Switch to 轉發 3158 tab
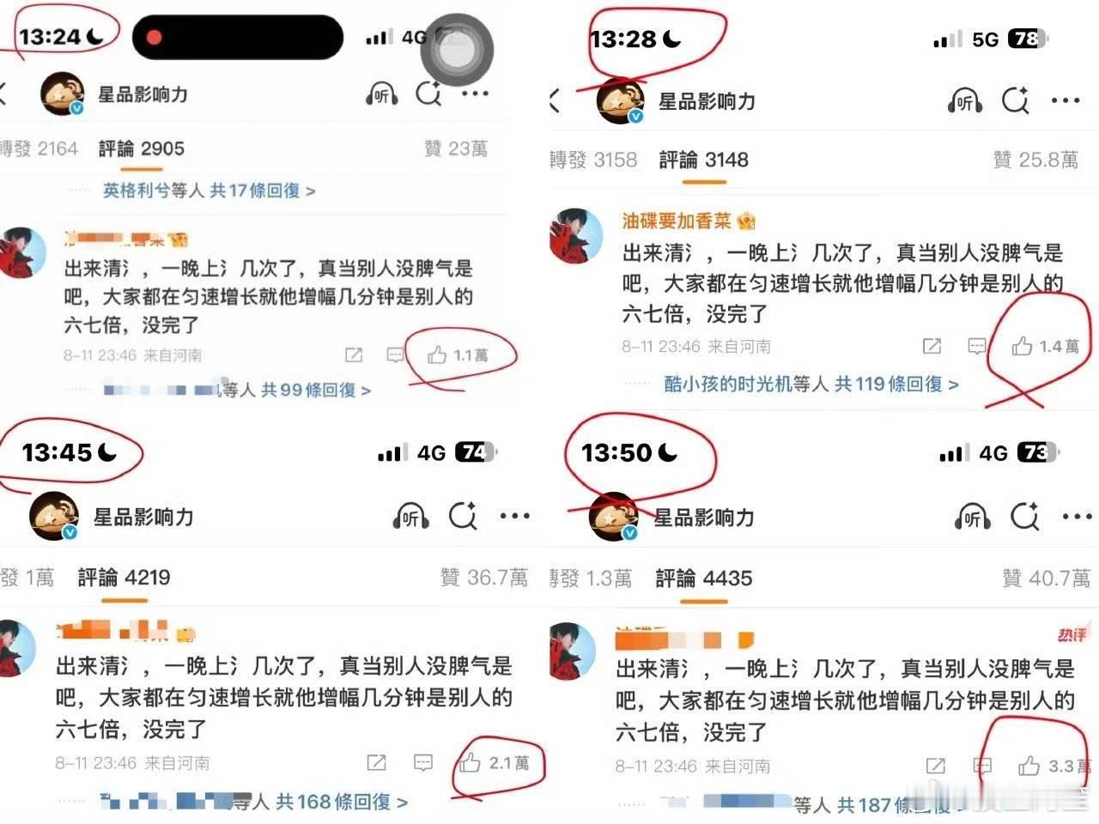This screenshot has width=1099, height=824. 592,160
